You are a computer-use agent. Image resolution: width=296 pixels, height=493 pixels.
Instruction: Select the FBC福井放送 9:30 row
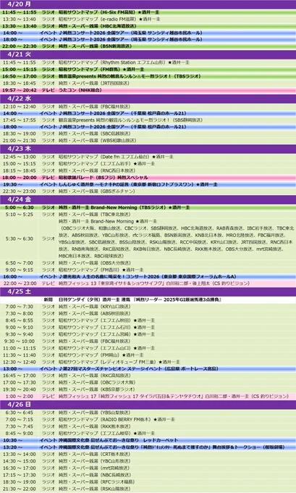(148, 341)
